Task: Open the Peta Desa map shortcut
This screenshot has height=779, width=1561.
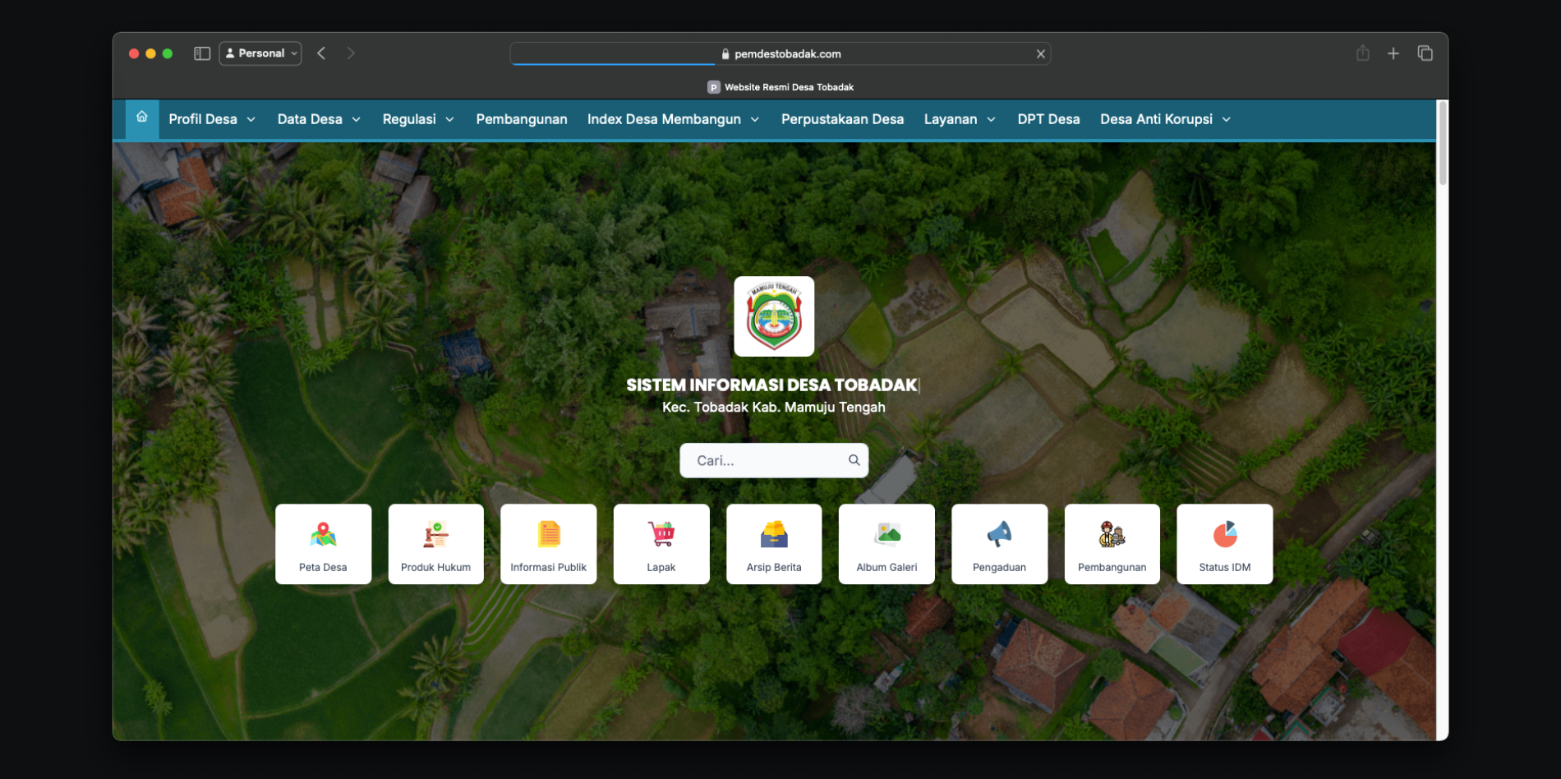Action: [323, 544]
